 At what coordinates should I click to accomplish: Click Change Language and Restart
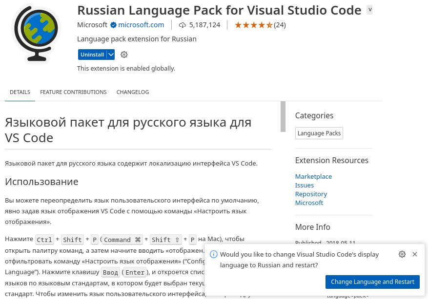click(x=372, y=281)
